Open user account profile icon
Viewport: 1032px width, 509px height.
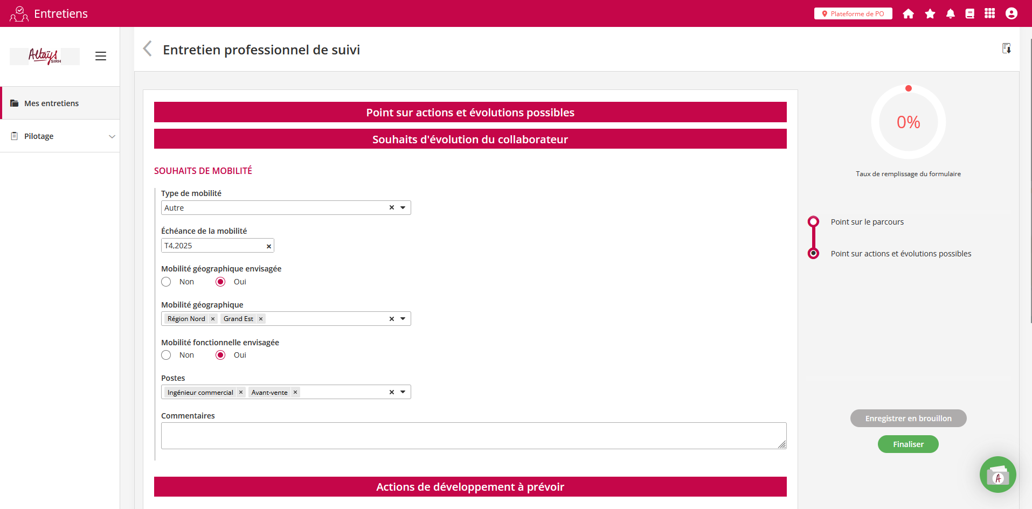click(1011, 13)
